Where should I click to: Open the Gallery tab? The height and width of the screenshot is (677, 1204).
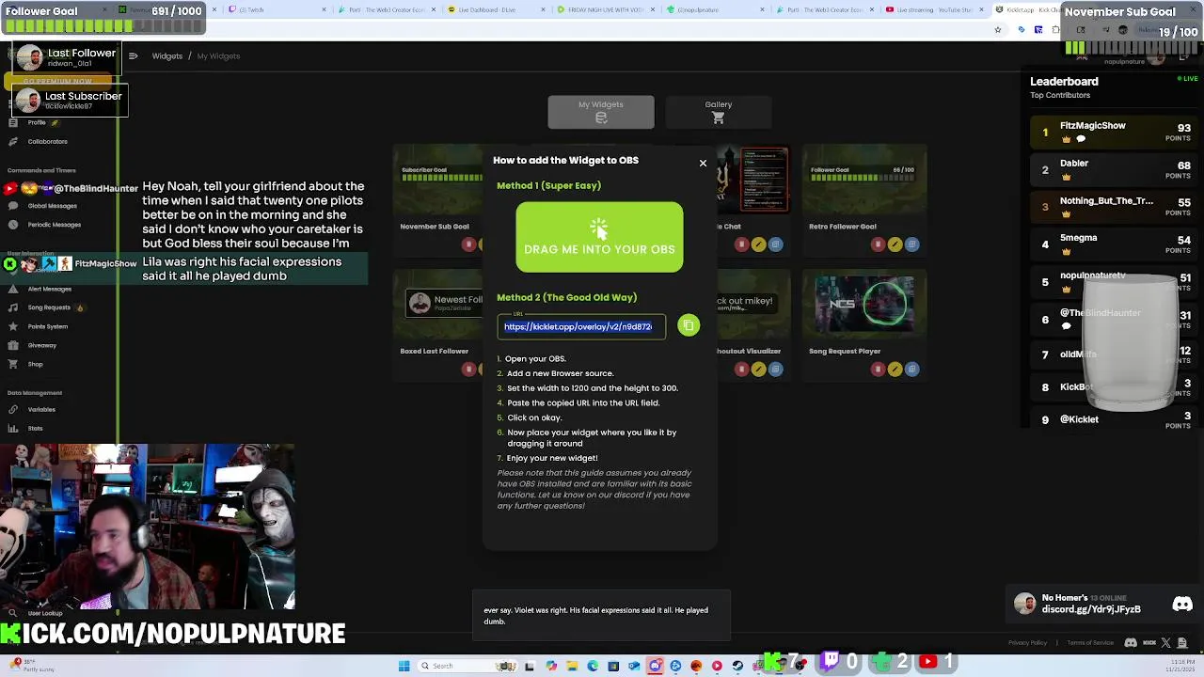pyautogui.click(x=719, y=112)
